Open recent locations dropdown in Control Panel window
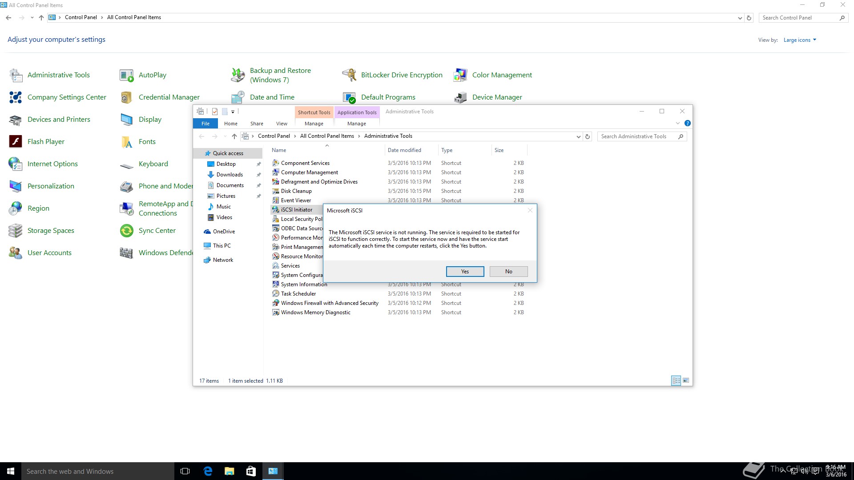The height and width of the screenshot is (480, 854). 32,18
